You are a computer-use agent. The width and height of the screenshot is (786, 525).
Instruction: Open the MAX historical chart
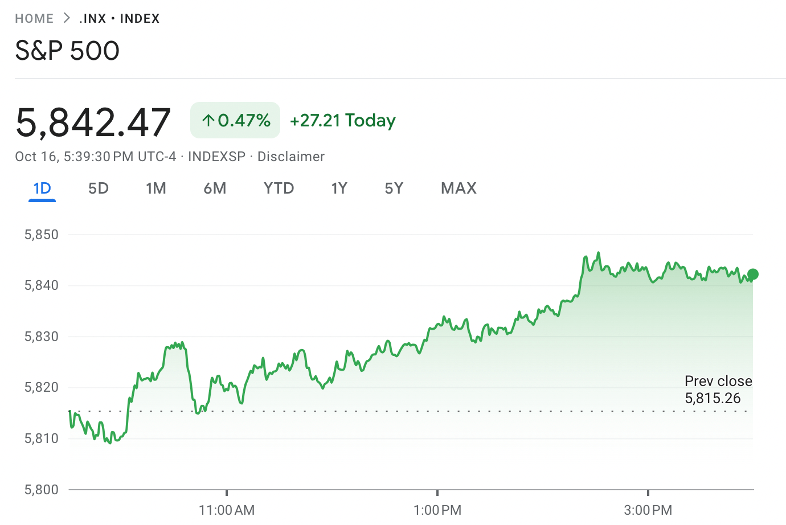pyautogui.click(x=458, y=188)
